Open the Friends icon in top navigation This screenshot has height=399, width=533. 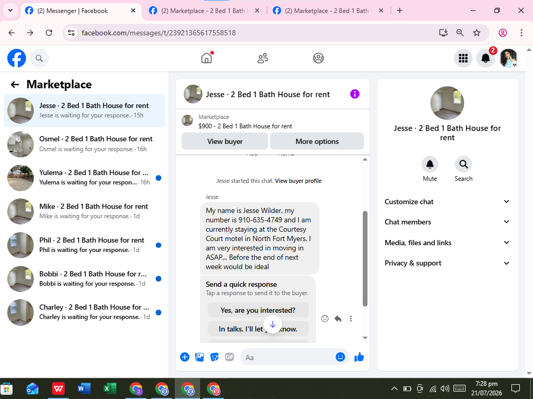click(262, 58)
